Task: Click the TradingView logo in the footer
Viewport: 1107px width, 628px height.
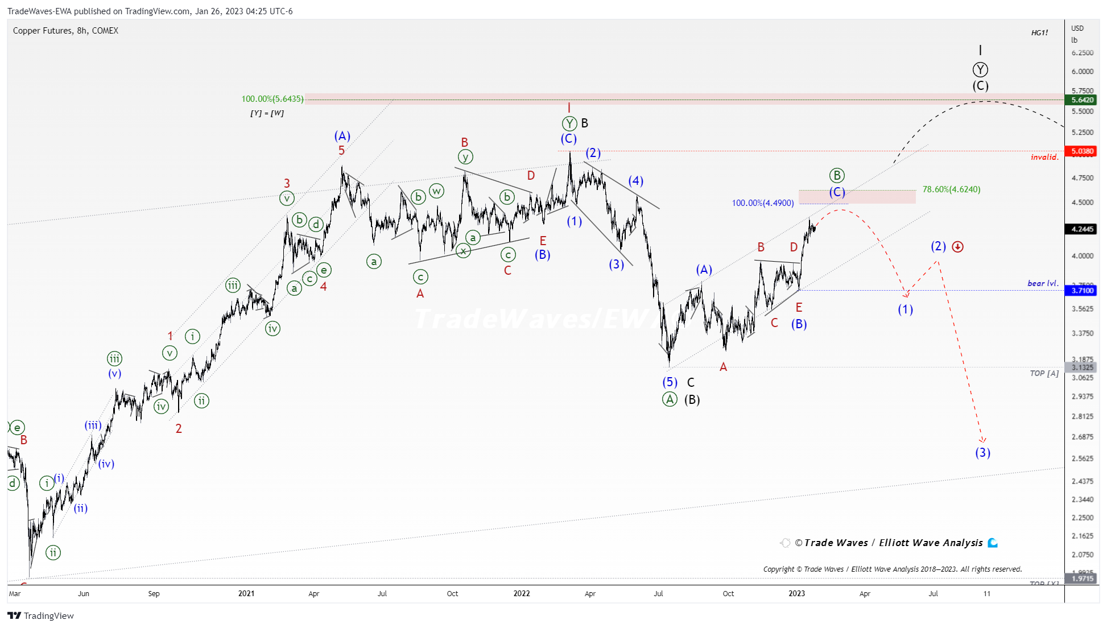Action: point(40,615)
